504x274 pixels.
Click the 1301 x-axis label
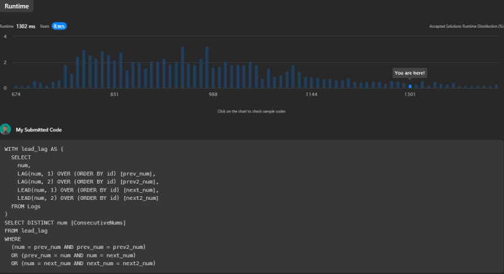(410, 94)
